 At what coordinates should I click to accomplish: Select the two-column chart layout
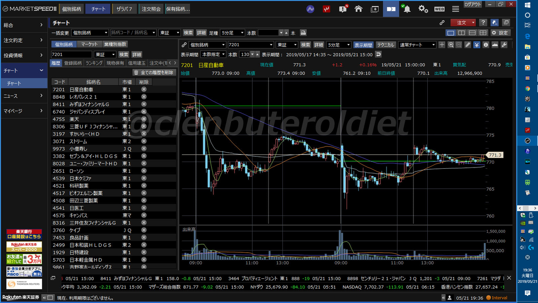pos(461,33)
